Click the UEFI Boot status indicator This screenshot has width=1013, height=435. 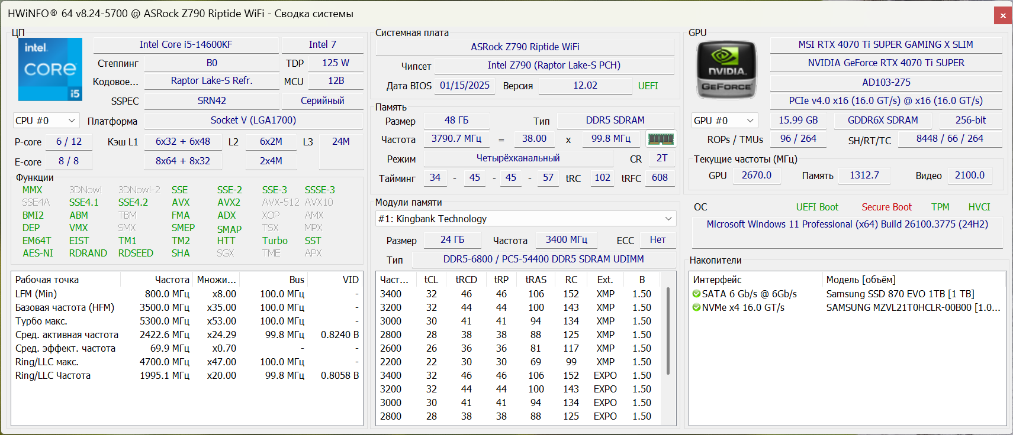tap(817, 207)
